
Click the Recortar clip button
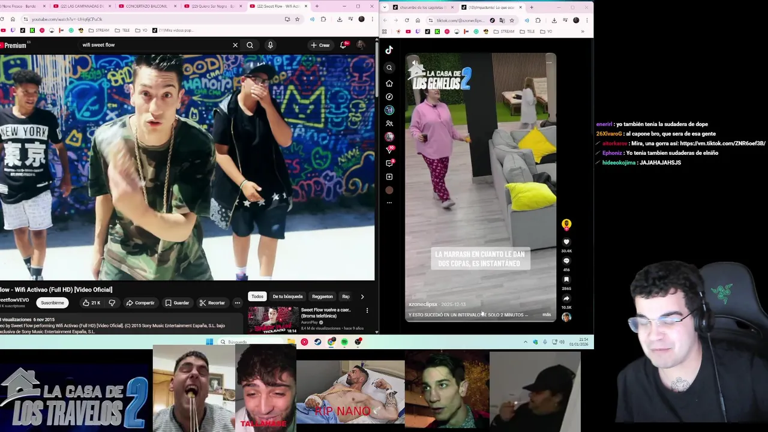(212, 303)
